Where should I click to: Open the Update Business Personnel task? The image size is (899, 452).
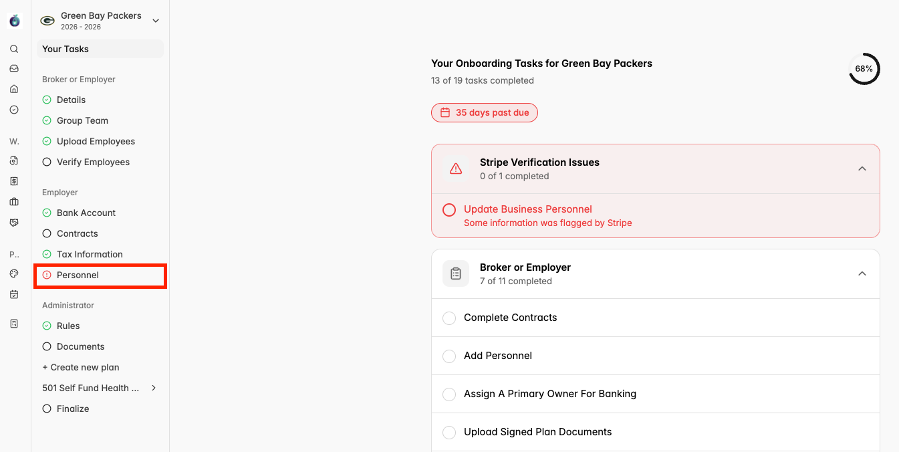528,209
